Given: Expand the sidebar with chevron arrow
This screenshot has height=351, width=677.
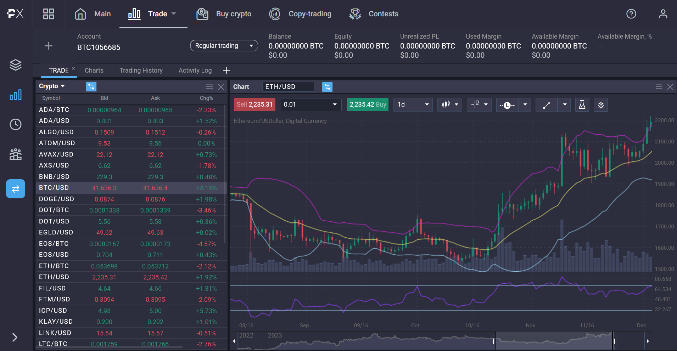Looking at the screenshot, I should (15, 337).
